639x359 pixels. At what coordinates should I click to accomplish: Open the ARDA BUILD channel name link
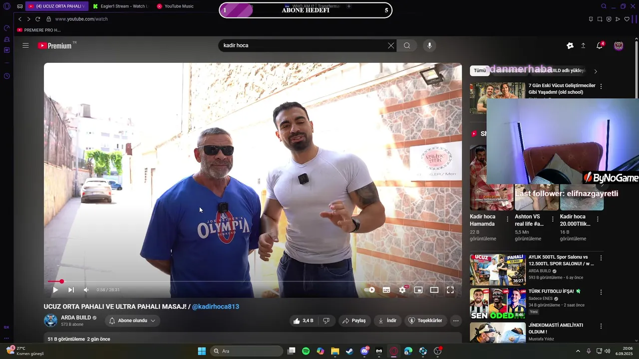tap(76, 318)
